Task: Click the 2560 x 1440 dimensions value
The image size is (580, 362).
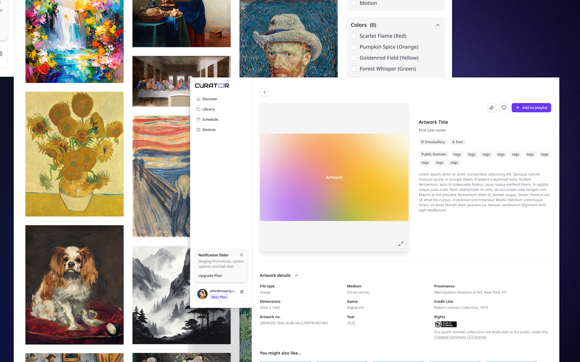Action: [x=270, y=308]
